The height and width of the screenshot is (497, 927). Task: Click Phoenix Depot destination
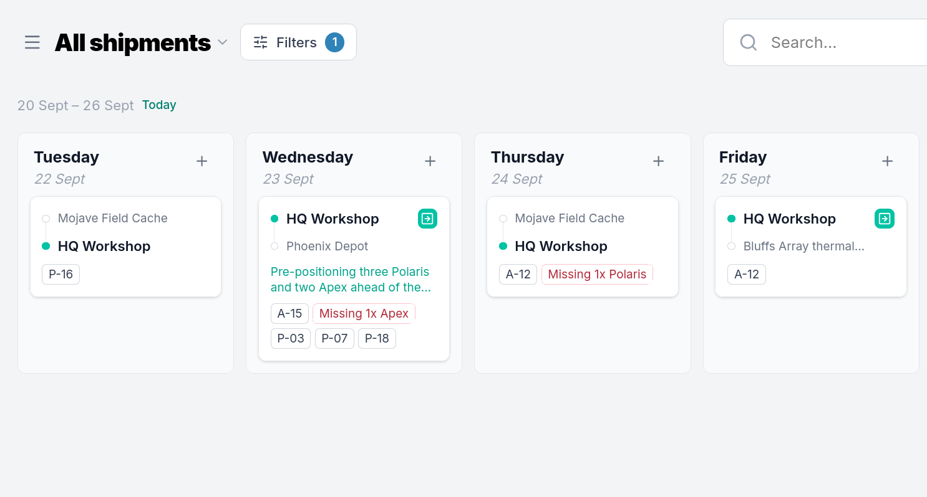(328, 246)
